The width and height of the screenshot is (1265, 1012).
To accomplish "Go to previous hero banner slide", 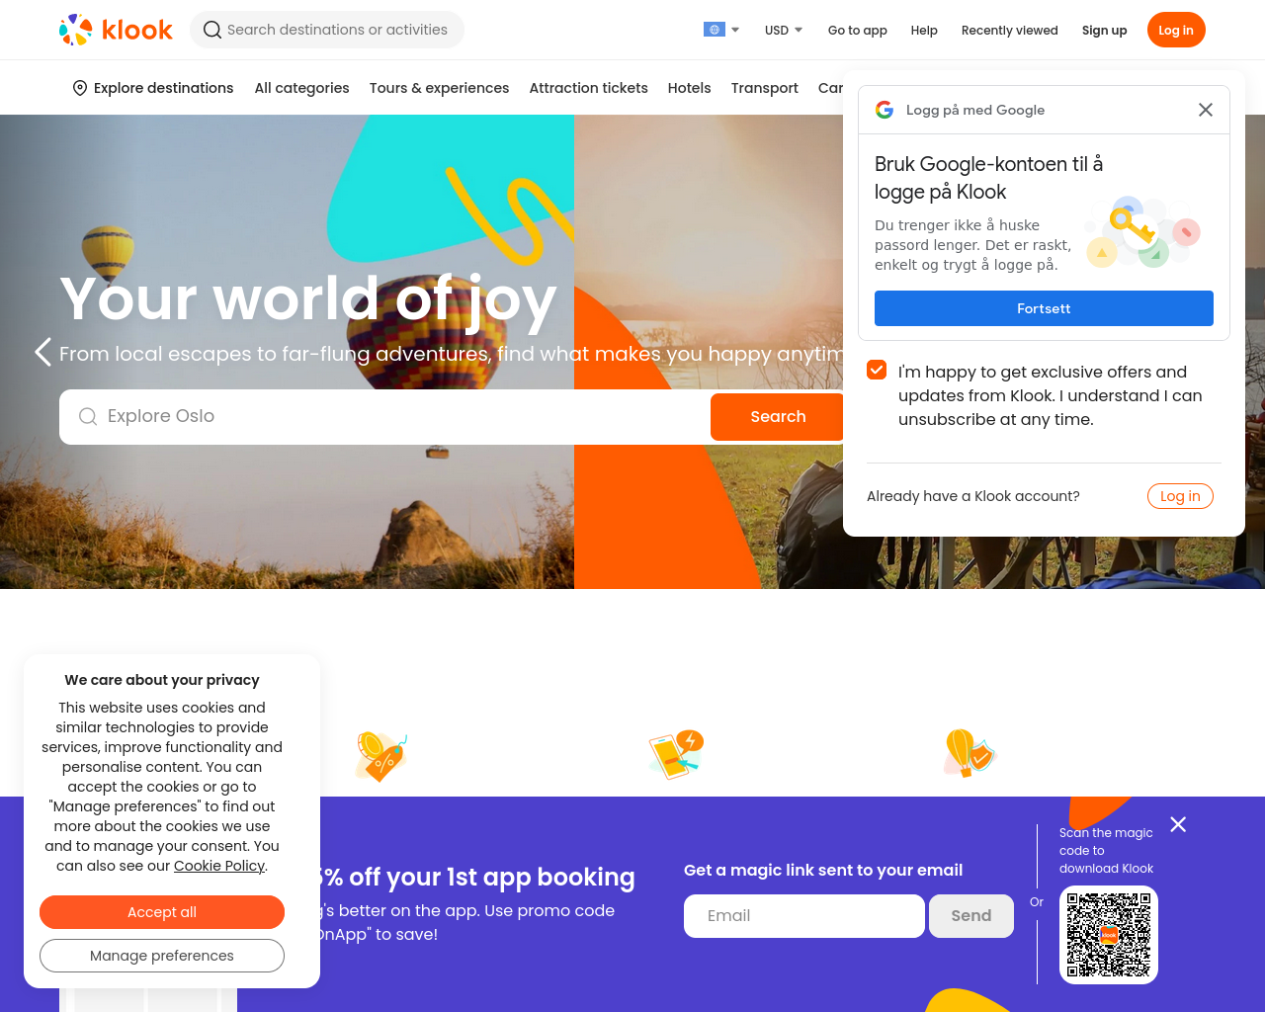I will pos(42,352).
